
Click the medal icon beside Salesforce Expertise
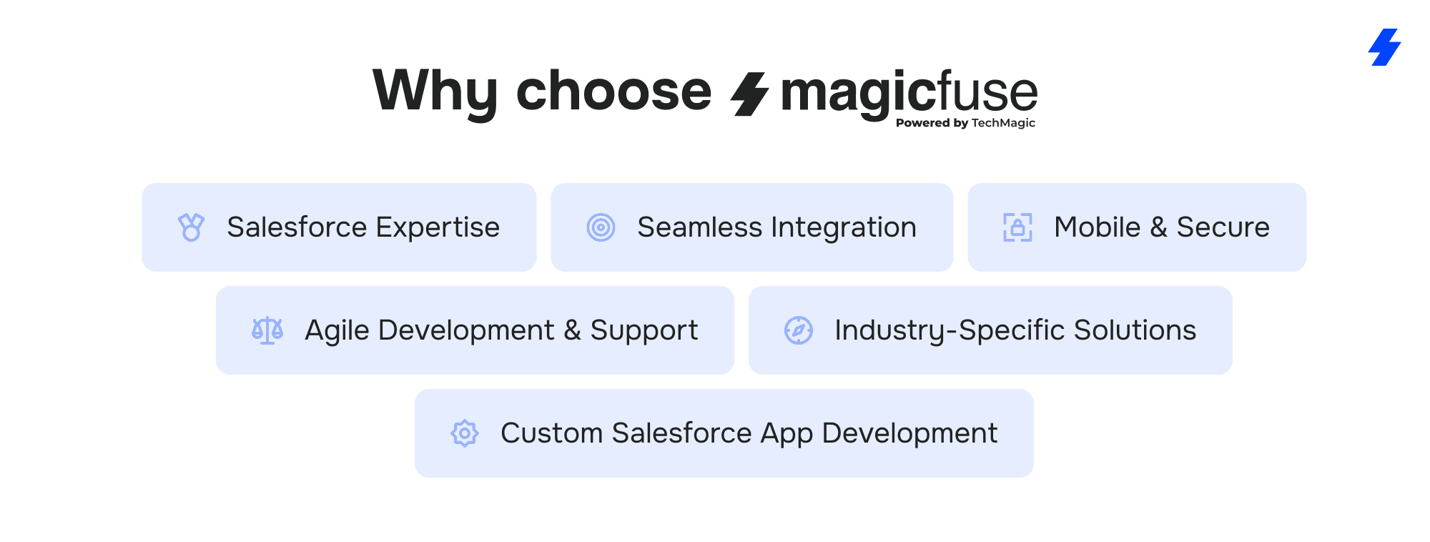(x=191, y=227)
